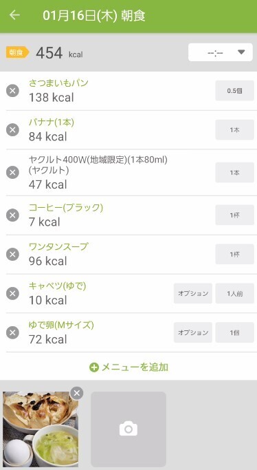Open オプション for ゆで卵(Mサイズ)
Viewport: 257px width, 470px height.
[x=193, y=332]
